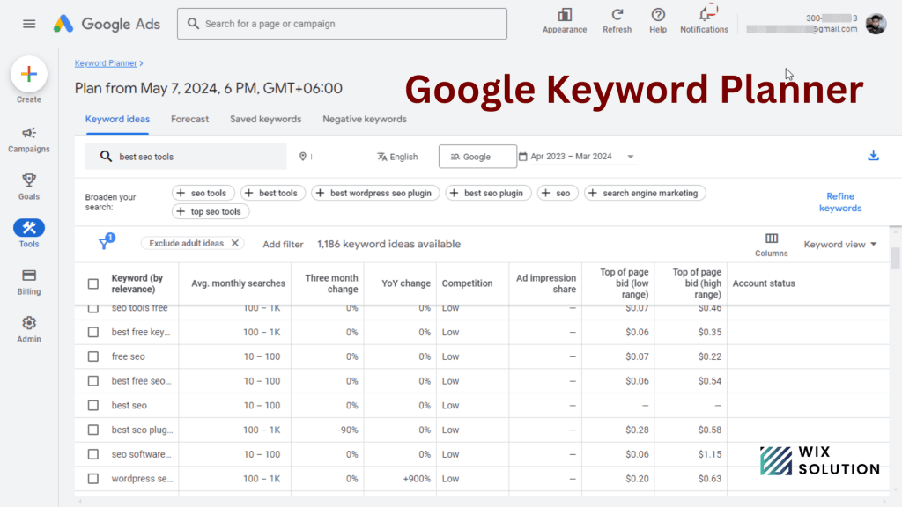Open the Columns selector icon
The width and height of the screenshot is (902, 507).
tap(772, 239)
